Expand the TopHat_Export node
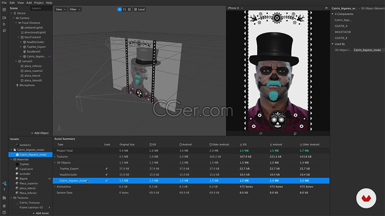This screenshot has height=216, width=385. coord(21,47)
